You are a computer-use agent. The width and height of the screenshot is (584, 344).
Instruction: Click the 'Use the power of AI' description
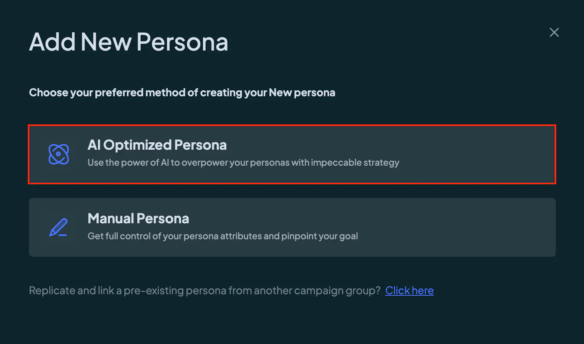coord(243,163)
